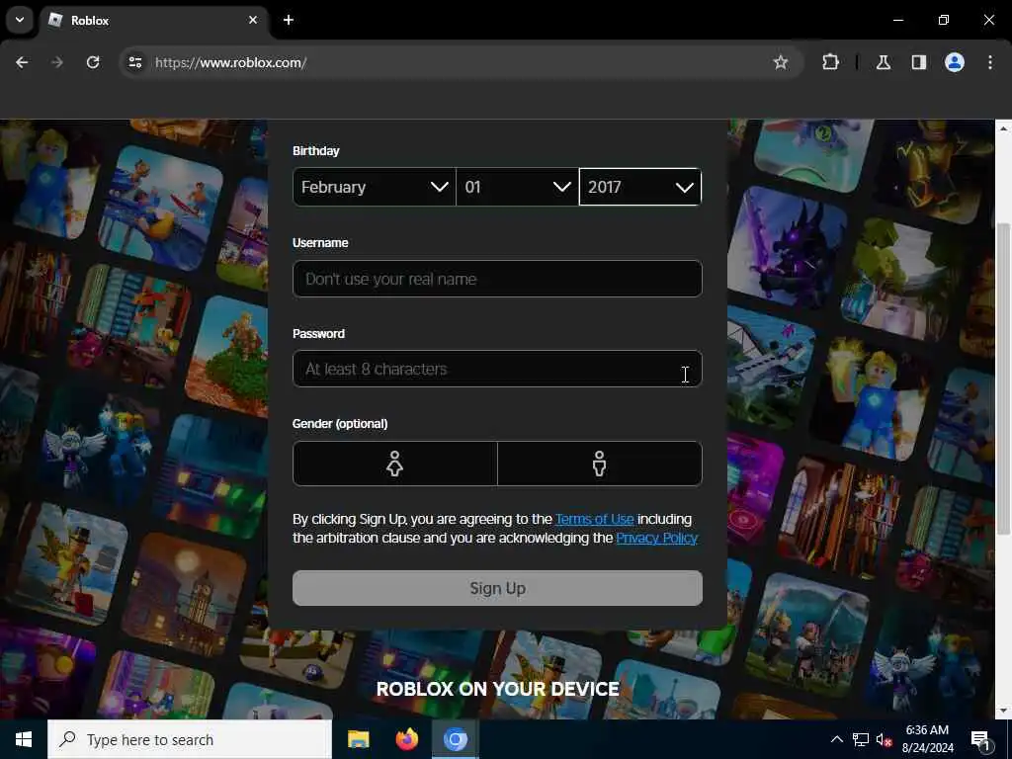1012x759 pixels.
Task: Toggle the browser side panel icon
Action: point(919,62)
